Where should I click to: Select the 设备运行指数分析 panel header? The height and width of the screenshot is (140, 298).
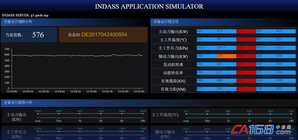[74, 22]
